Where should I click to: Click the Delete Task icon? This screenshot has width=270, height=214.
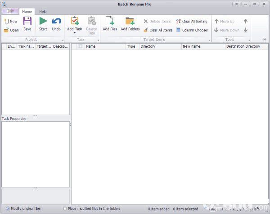[92, 21]
